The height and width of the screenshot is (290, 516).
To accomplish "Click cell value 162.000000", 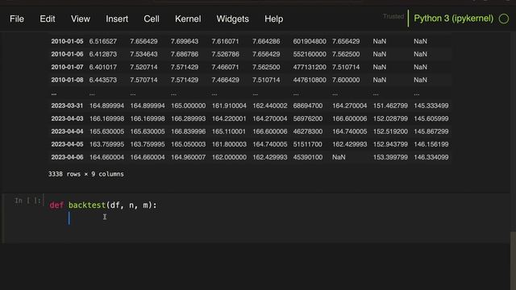I will coord(229,157).
